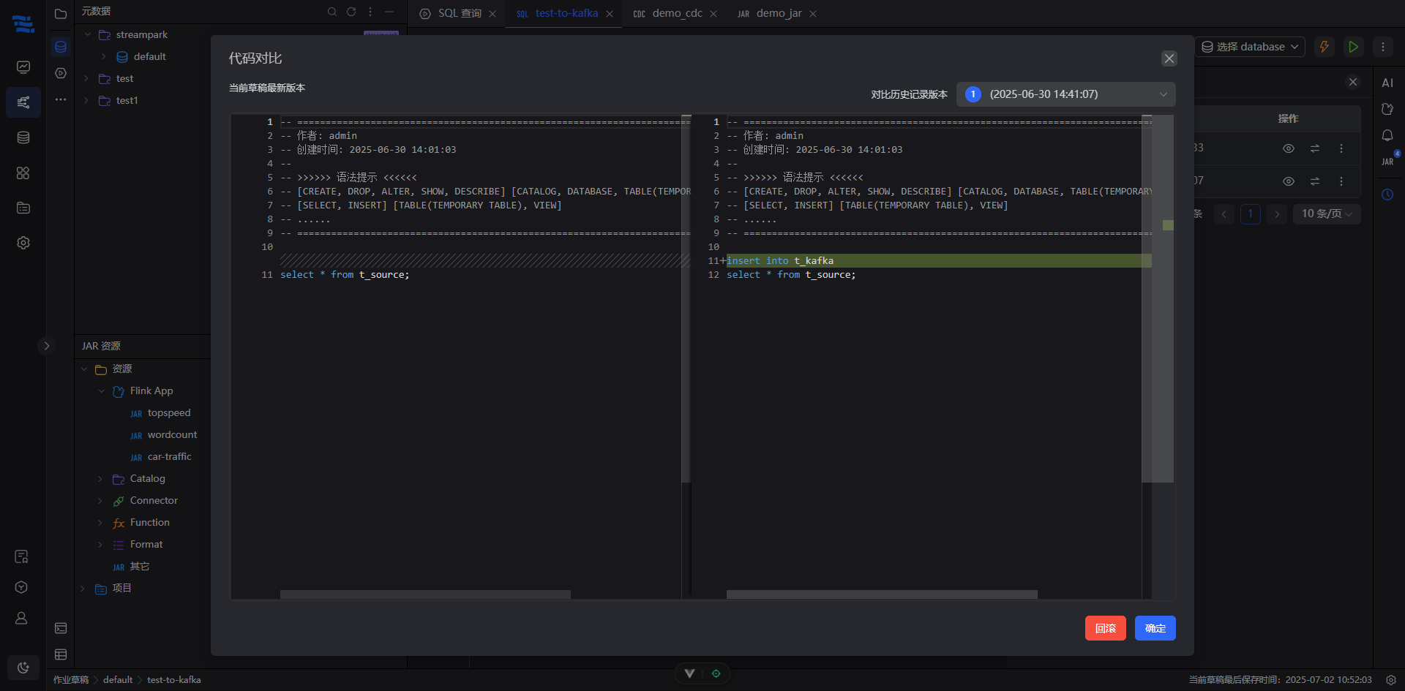Click the second row eye preview icon

(1289, 181)
